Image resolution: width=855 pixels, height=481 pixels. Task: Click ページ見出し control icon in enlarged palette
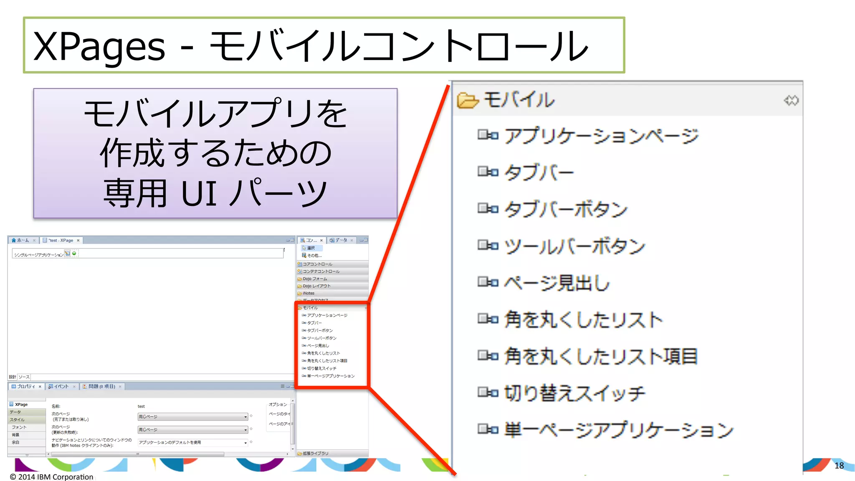click(488, 282)
